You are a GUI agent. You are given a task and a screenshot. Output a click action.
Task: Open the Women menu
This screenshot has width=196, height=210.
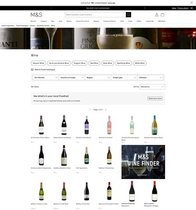[33, 21]
